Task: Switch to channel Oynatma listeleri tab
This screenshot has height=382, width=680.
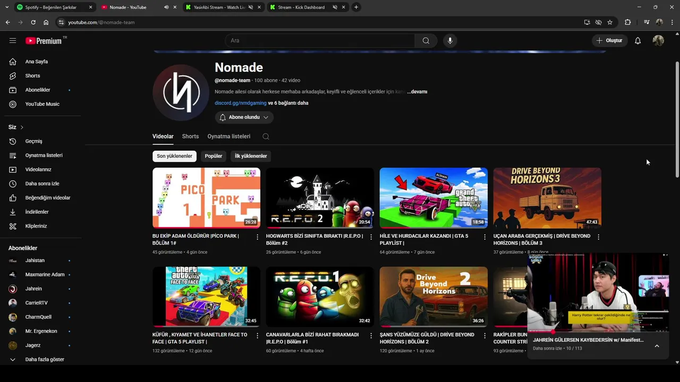Action: pyautogui.click(x=229, y=136)
